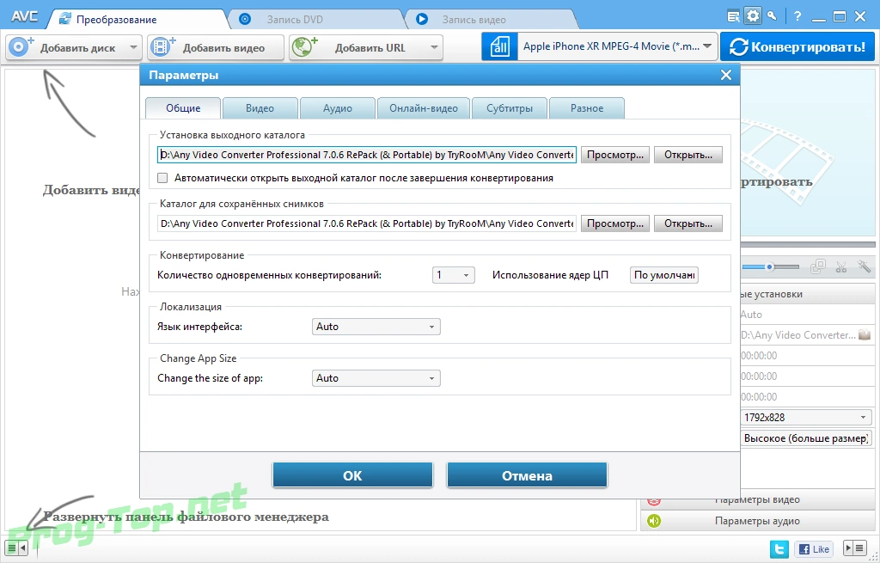Click the AVC logo icon
This screenshot has height=563, width=880.
click(x=25, y=15)
